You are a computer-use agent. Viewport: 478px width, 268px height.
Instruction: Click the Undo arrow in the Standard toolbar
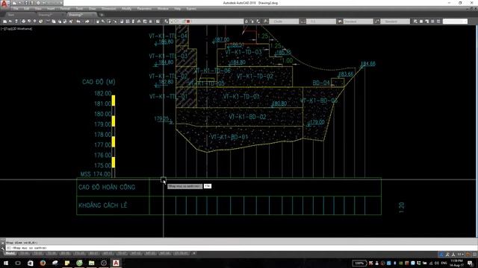tap(78, 22)
